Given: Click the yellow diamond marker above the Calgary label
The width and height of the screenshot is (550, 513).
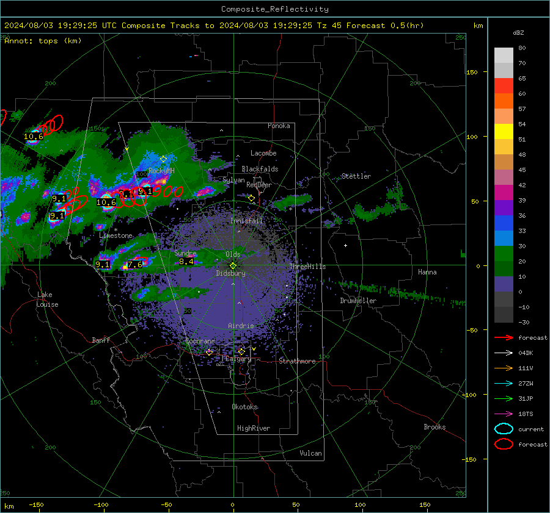Looking at the screenshot, I should point(241,351).
